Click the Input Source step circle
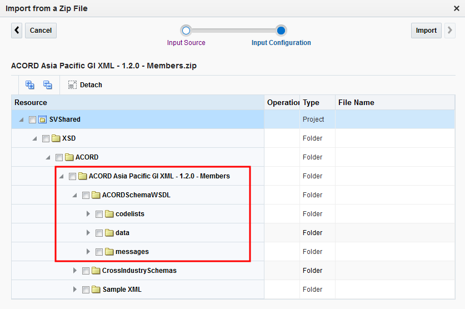The width and height of the screenshot is (465, 309). (186, 30)
